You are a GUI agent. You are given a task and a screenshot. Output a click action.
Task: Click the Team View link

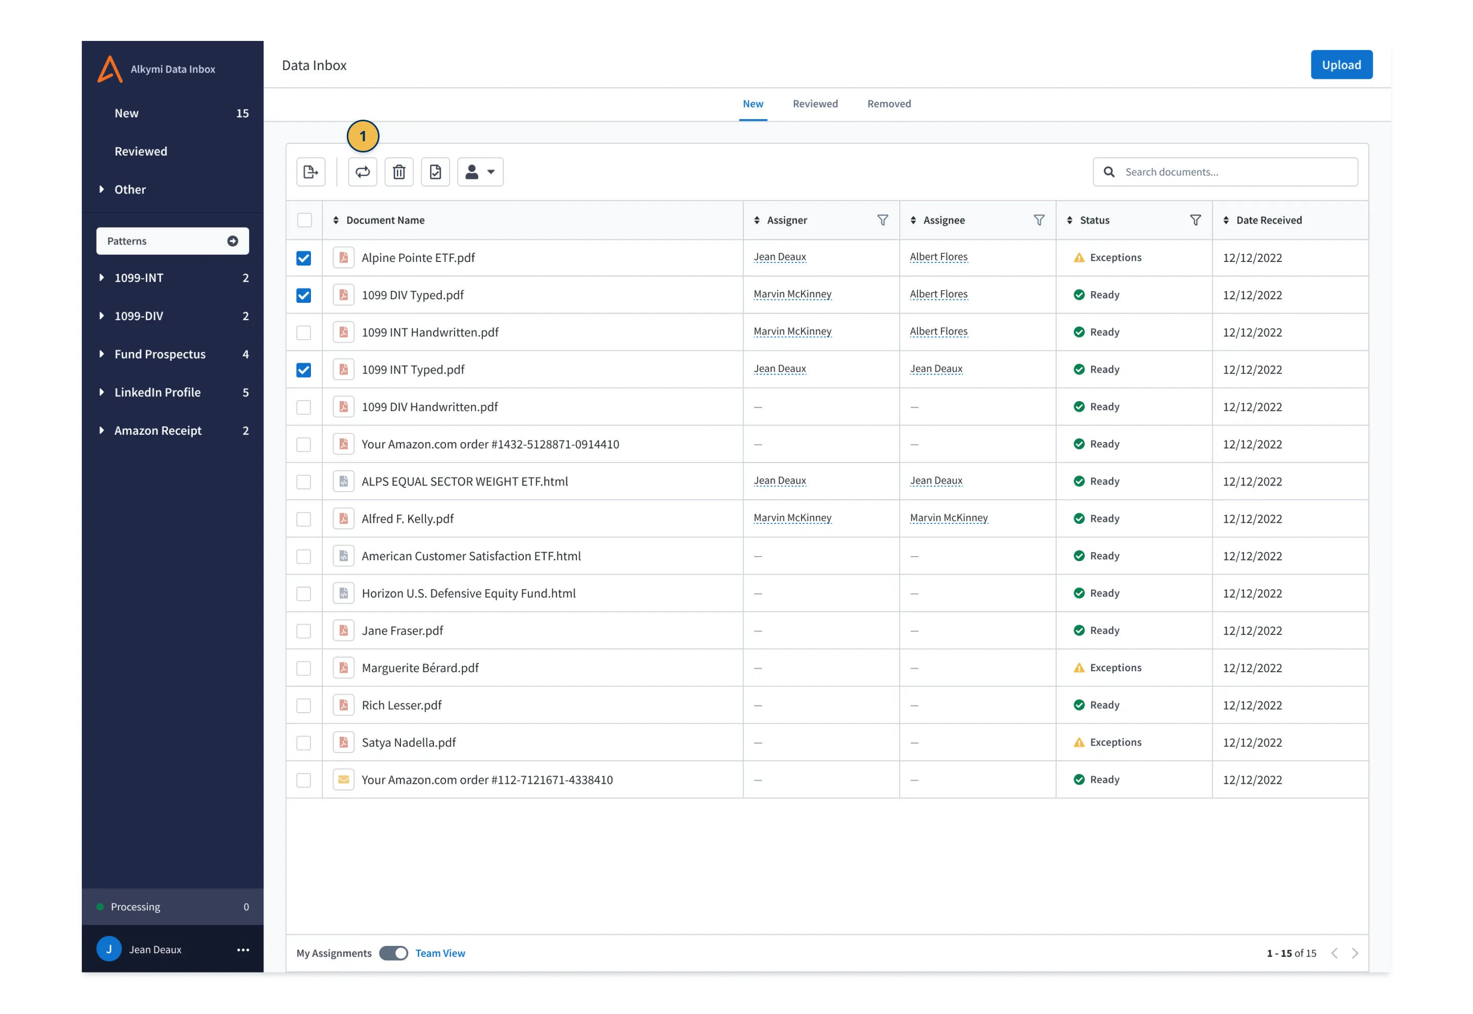440,953
